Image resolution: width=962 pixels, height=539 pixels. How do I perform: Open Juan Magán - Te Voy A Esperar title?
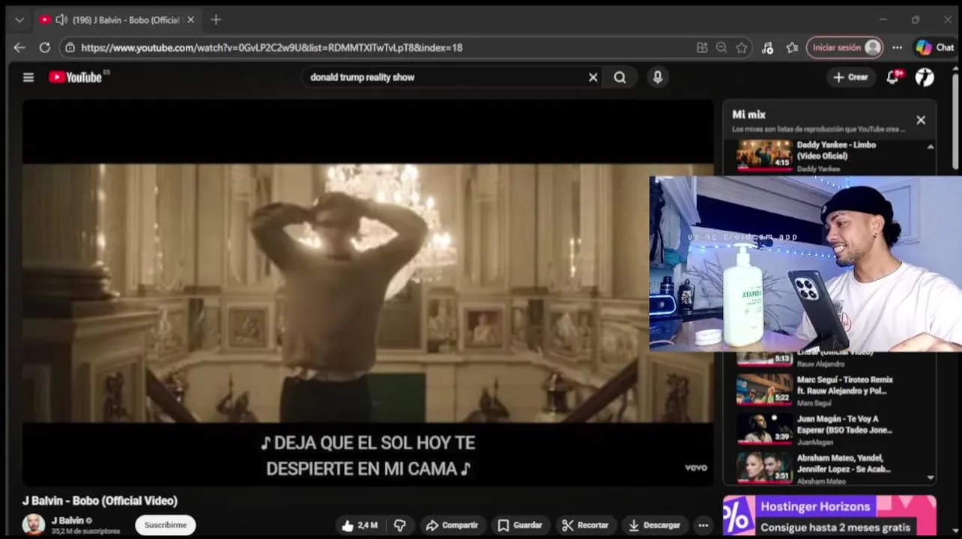(x=844, y=424)
